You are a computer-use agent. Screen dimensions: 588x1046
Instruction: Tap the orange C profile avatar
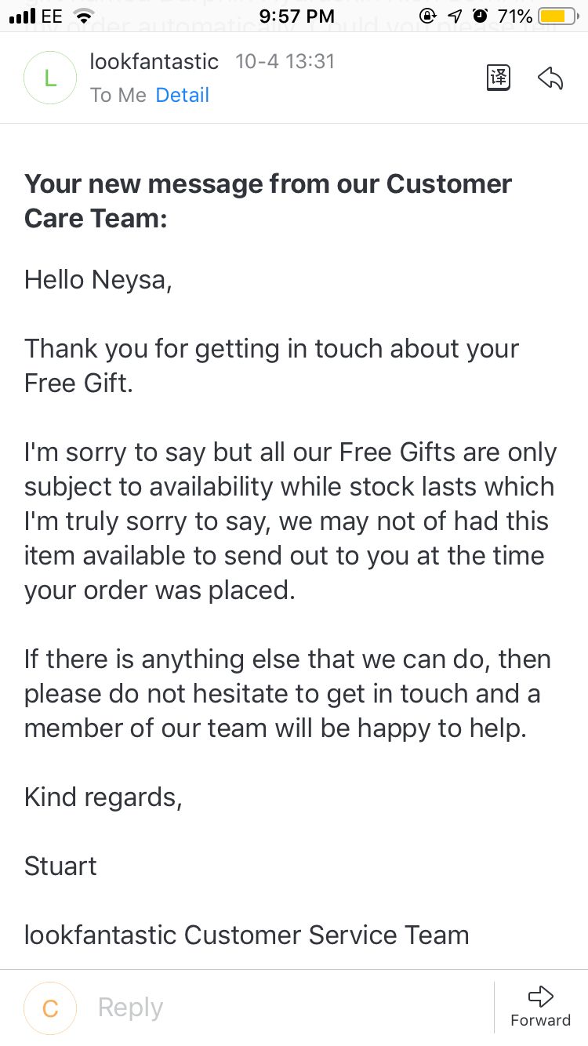click(50, 1008)
